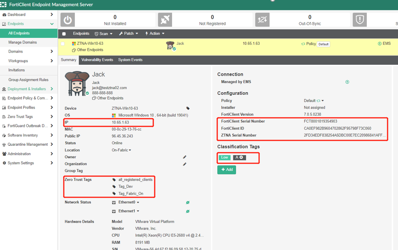The width and height of the screenshot is (398, 250).
Task: Click Jack's avatar in the endpoint row
Action: (170, 46)
